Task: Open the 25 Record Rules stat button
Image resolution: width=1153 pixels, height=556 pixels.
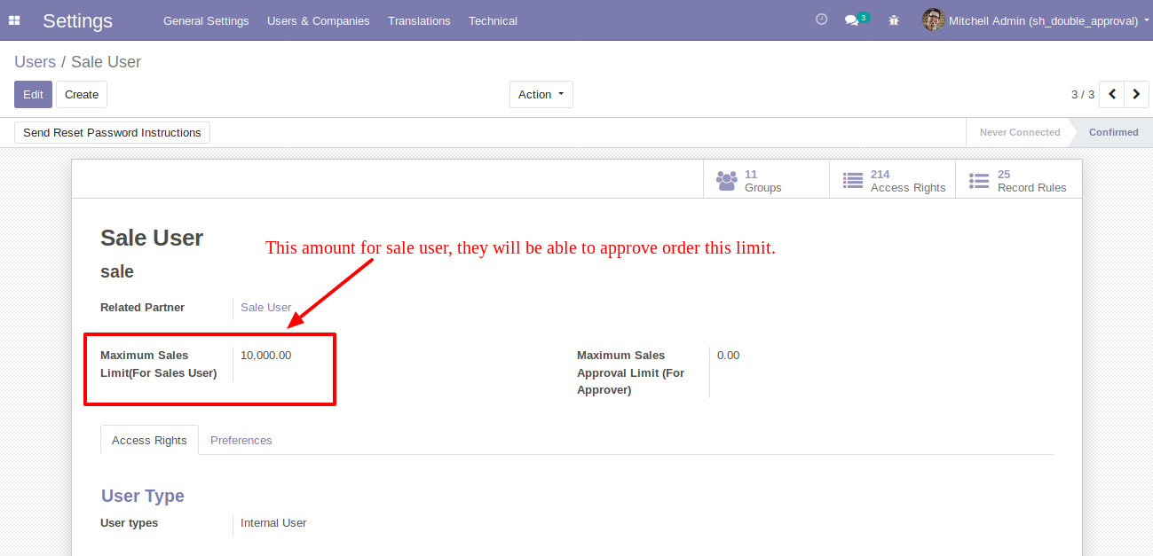Action: (x=1018, y=181)
